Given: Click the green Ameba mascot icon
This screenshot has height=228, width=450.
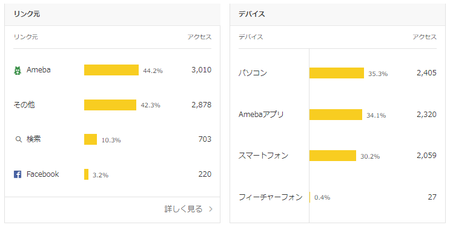Looking at the screenshot, I should (x=18, y=71).
